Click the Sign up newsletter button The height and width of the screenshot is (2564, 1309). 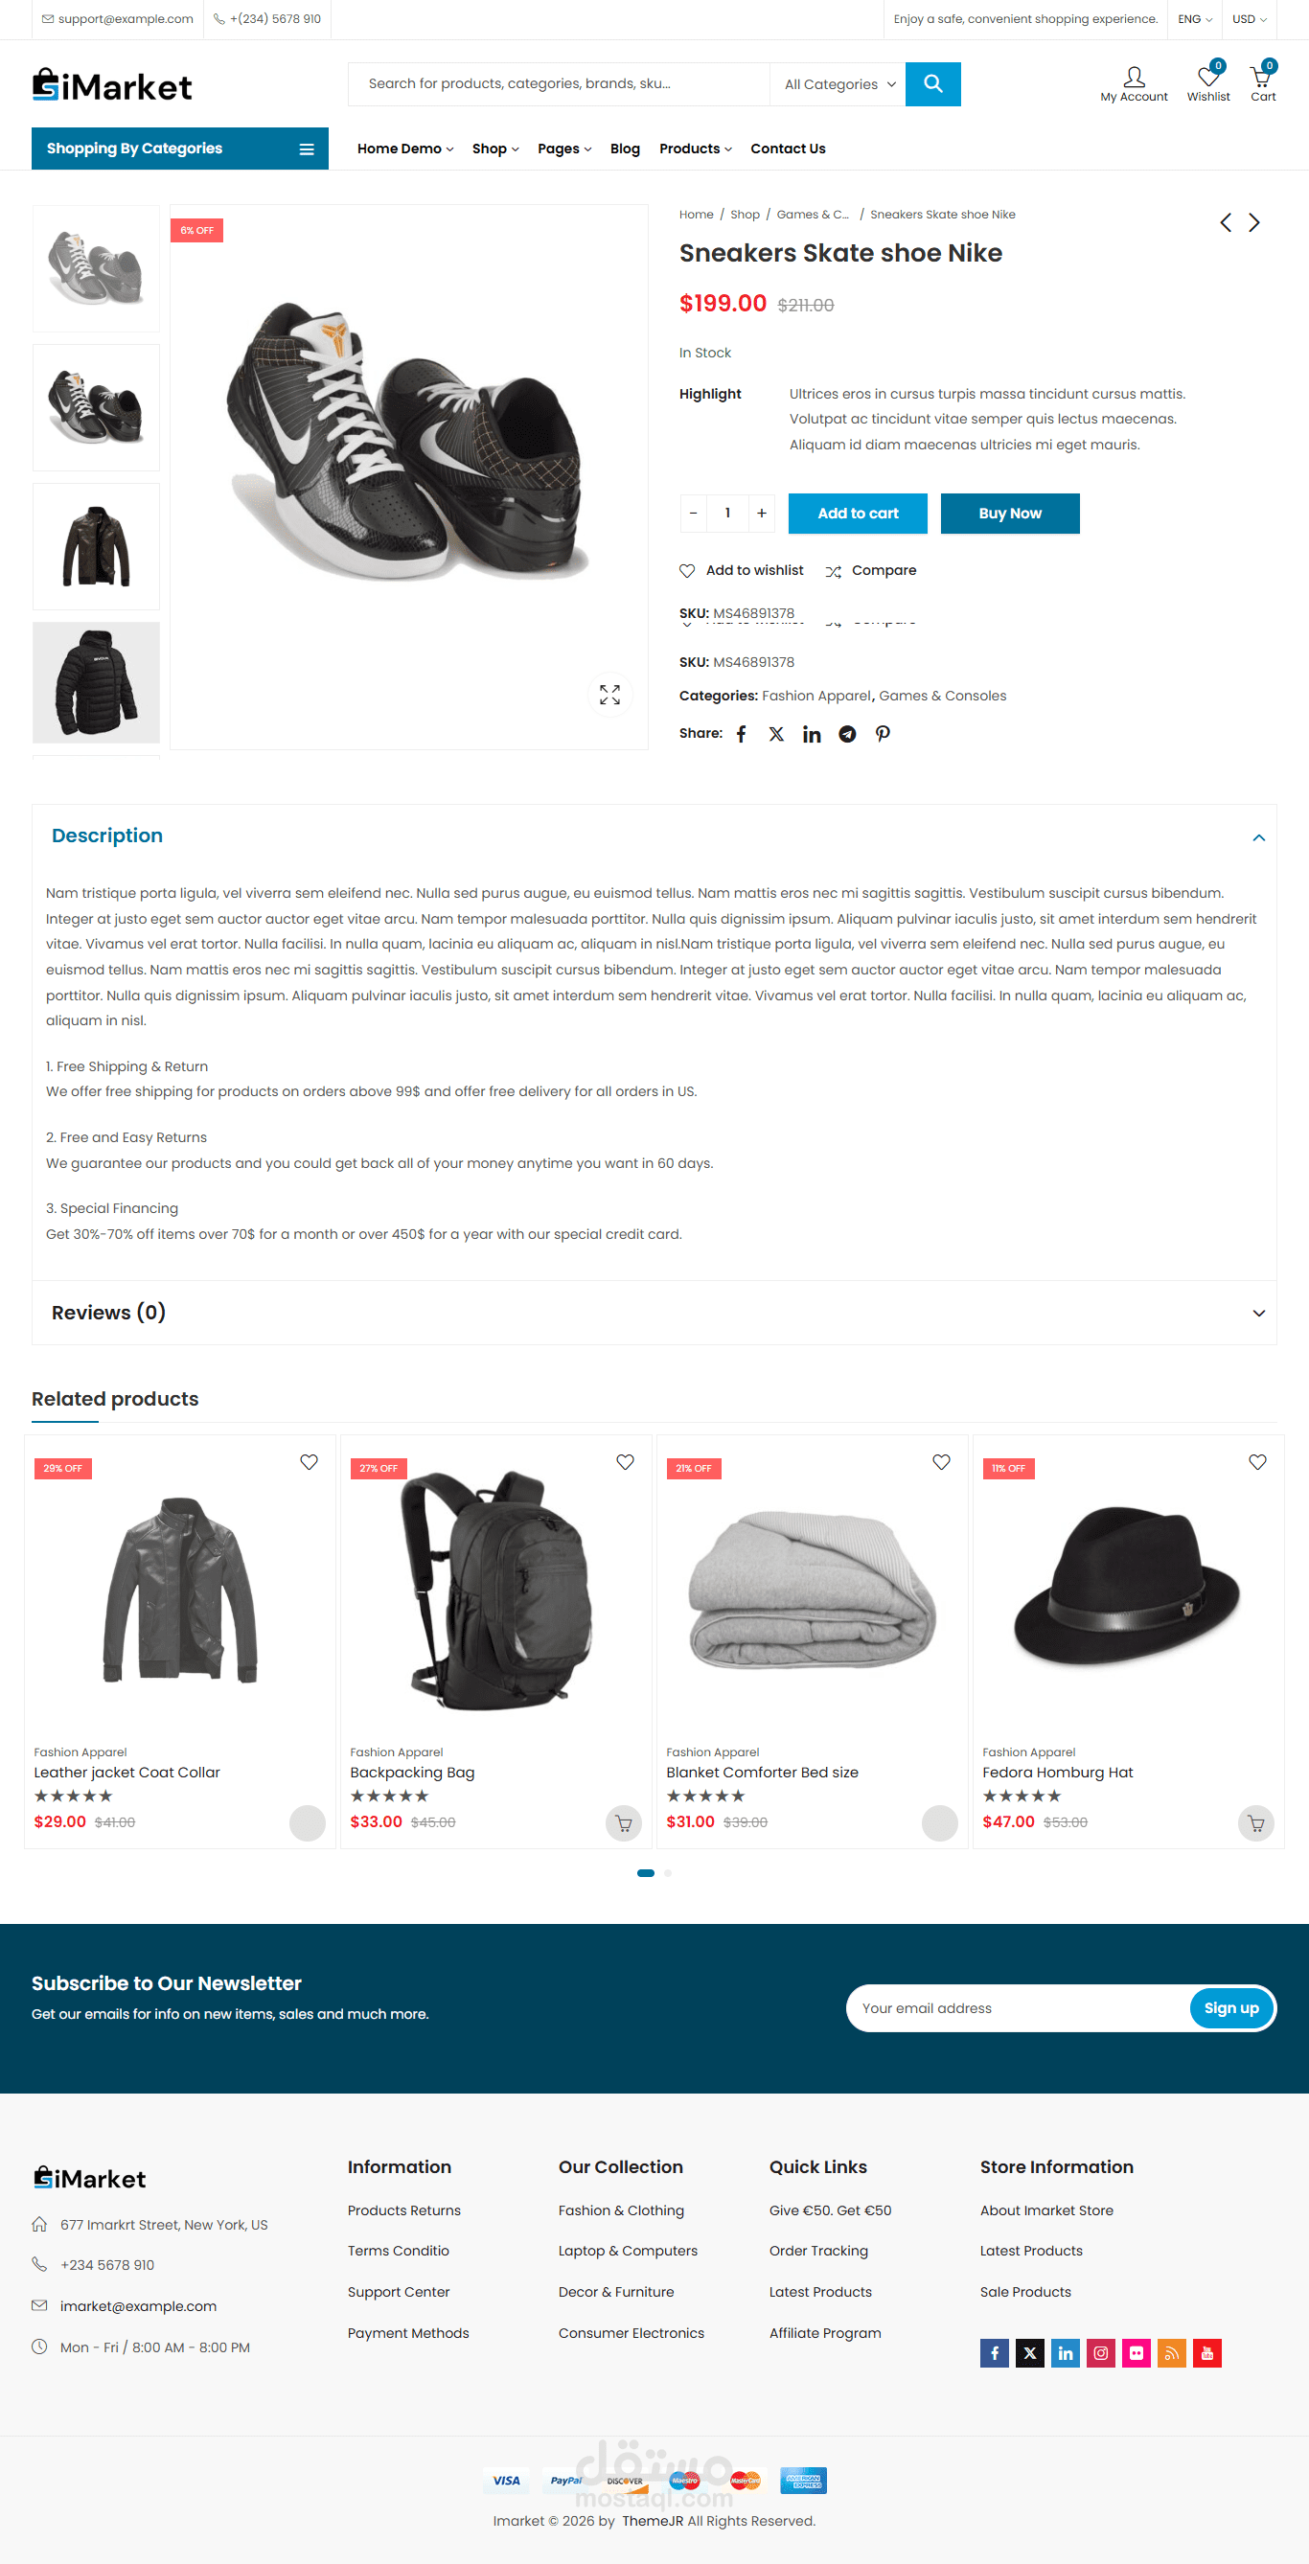click(x=1231, y=2008)
